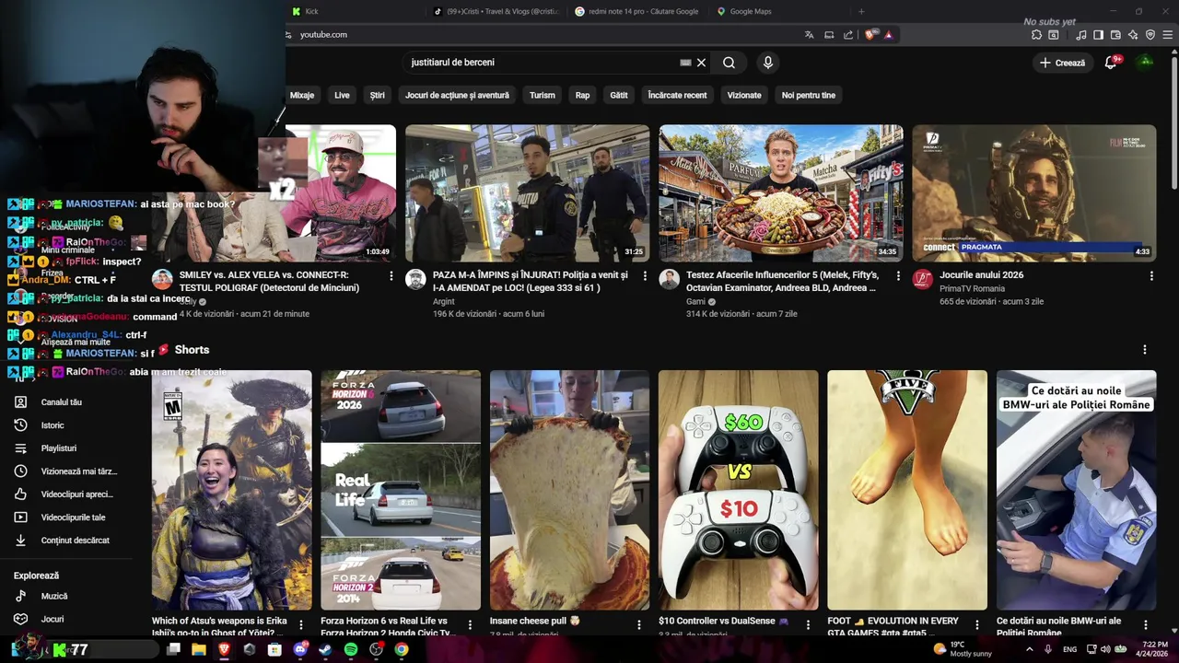This screenshot has width=1179, height=663.
Task: Open the Gami channel avatar
Action: pos(670,279)
